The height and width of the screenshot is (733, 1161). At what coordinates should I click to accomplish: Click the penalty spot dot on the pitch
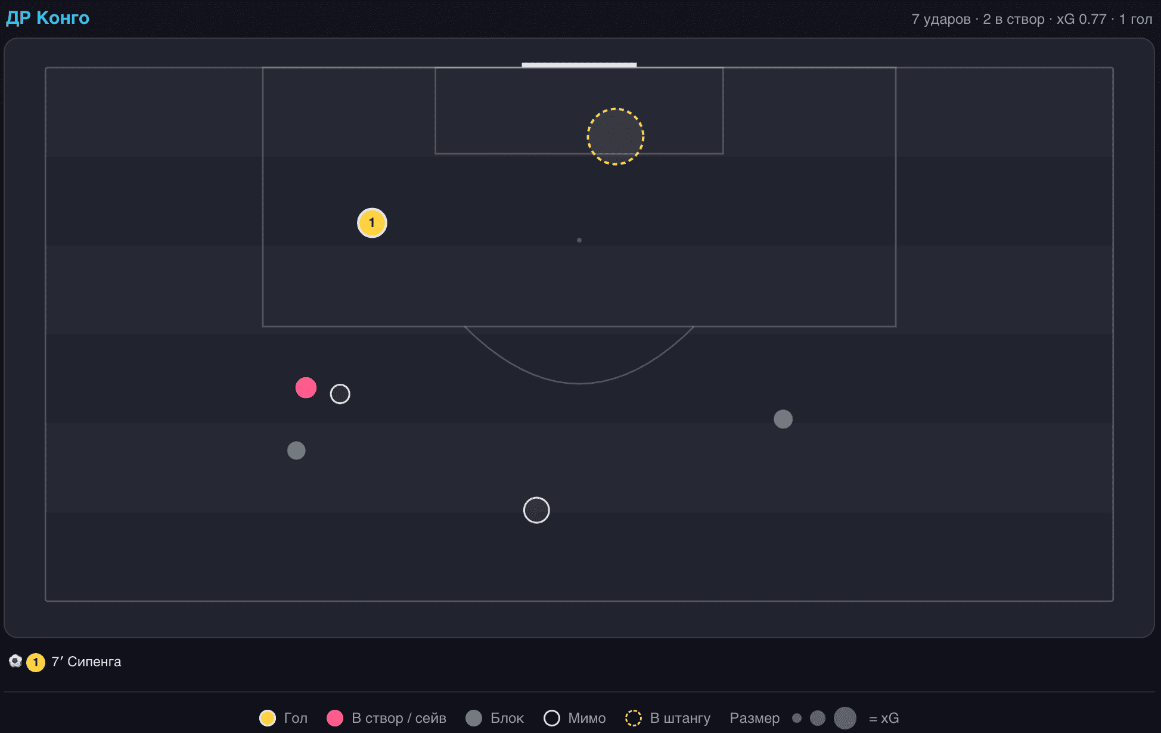[579, 240]
